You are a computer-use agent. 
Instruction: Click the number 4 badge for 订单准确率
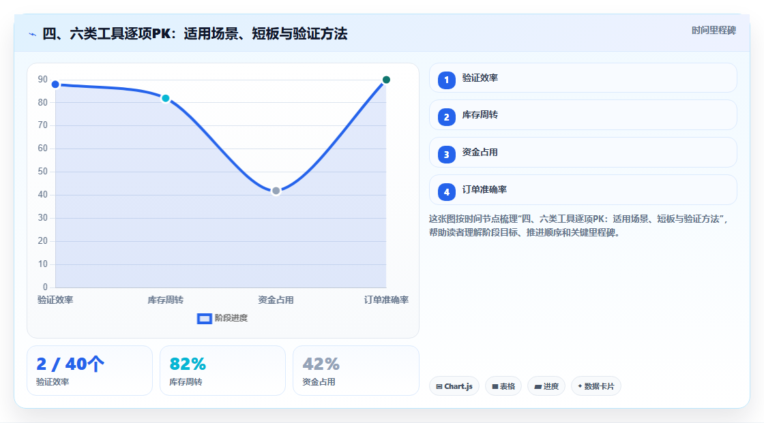tap(446, 192)
